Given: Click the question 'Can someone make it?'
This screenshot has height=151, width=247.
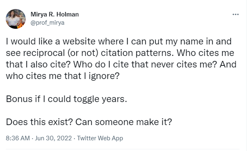Looking at the screenshot, I should pos(123,122).
